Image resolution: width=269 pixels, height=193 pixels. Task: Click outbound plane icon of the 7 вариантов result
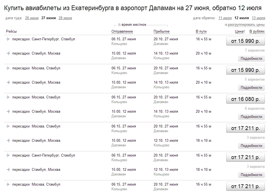pos(8,39)
